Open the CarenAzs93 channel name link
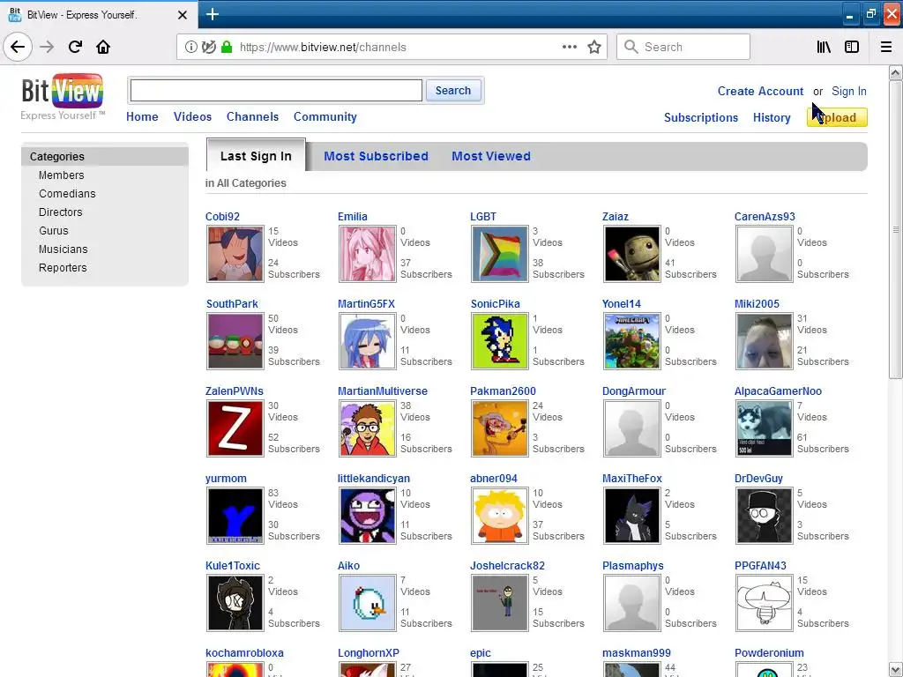 765,217
